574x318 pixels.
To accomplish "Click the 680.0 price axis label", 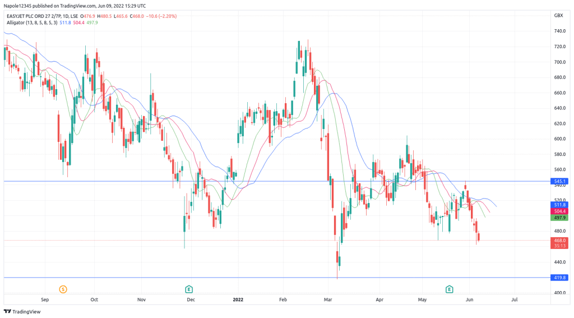I will (560, 77).
